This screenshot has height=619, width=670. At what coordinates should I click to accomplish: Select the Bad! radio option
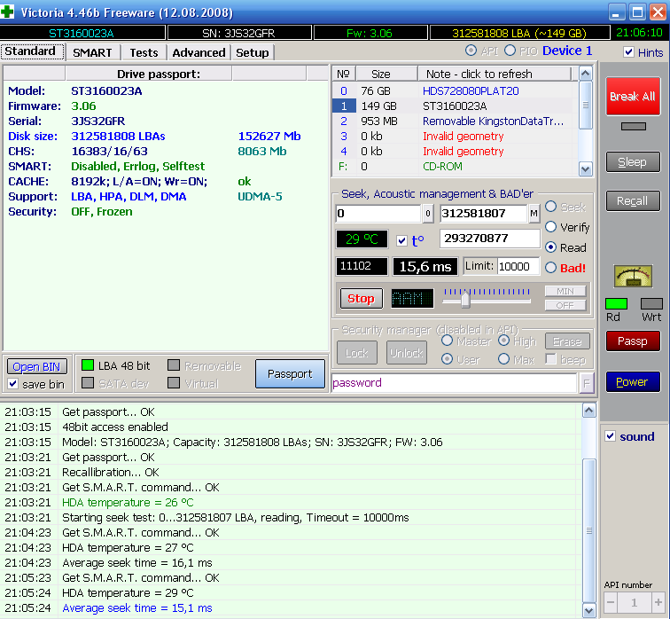coord(550,268)
